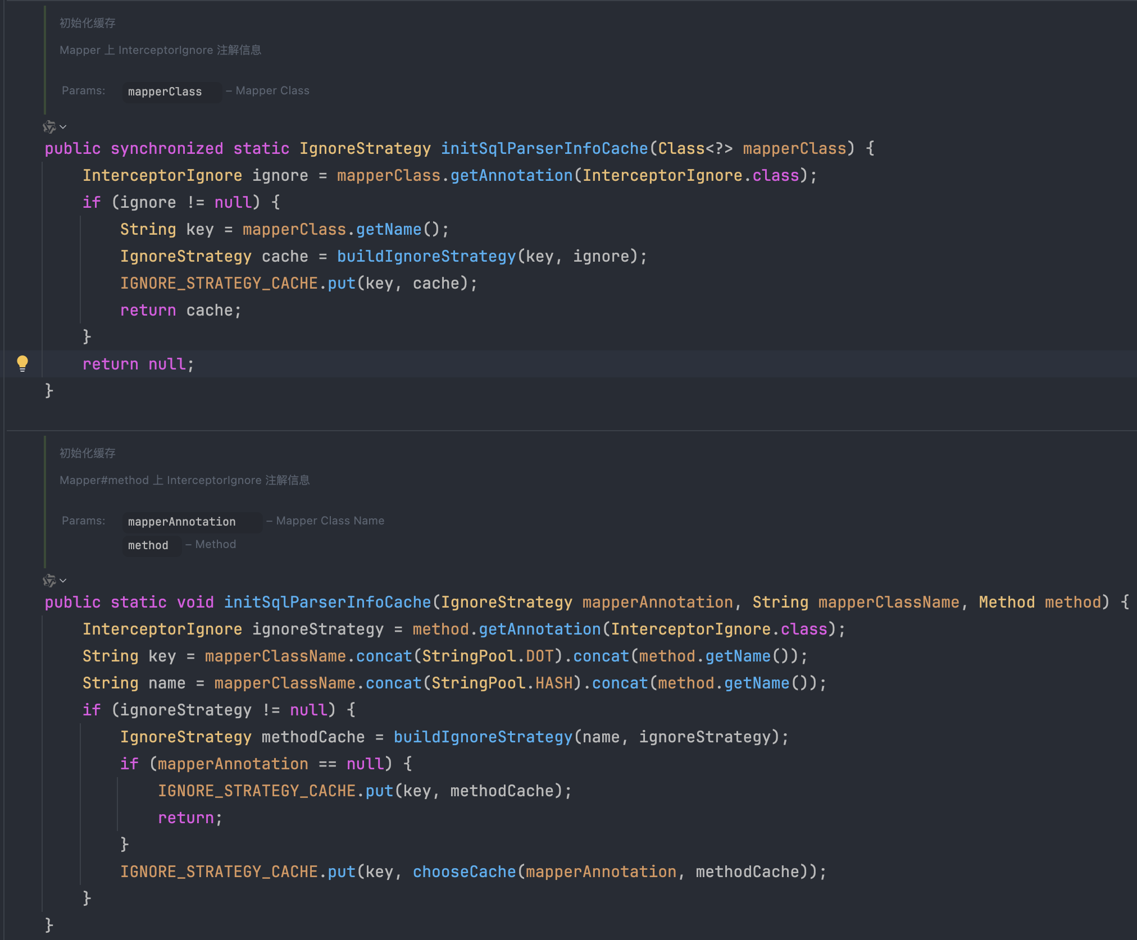This screenshot has height=940, width=1137.
Task: Click the first IGNORE_STRATEGY_CACHE.put(key, cache) call
Action: [x=342, y=284]
